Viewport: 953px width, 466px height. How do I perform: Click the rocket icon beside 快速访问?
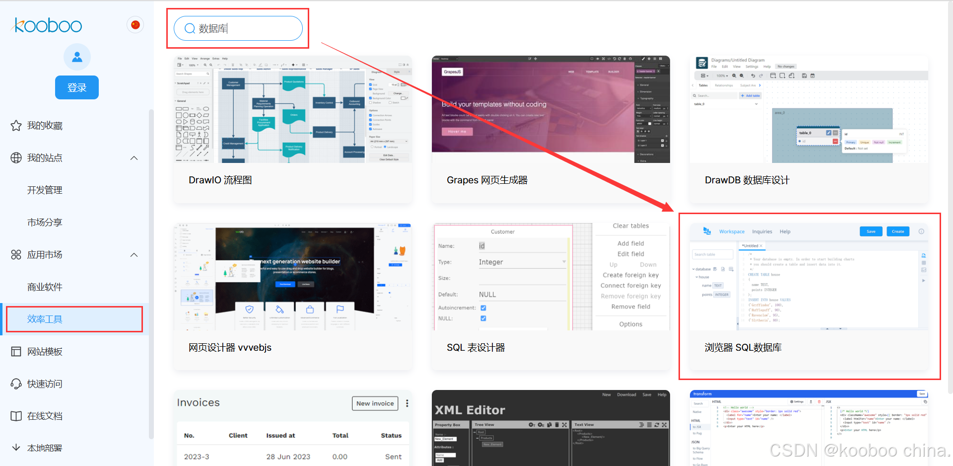[x=16, y=384]
